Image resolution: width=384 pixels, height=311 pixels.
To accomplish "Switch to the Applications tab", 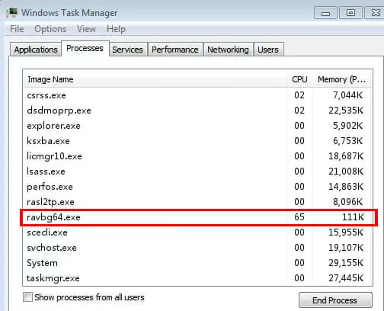I will click(36, 50).
